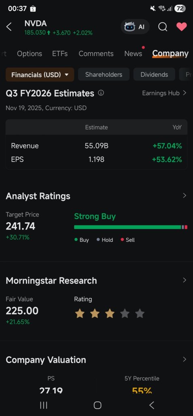The image size is (193, 416).
Task: Tap target price upside +30.71%
Action: click(x=17, y=237)
